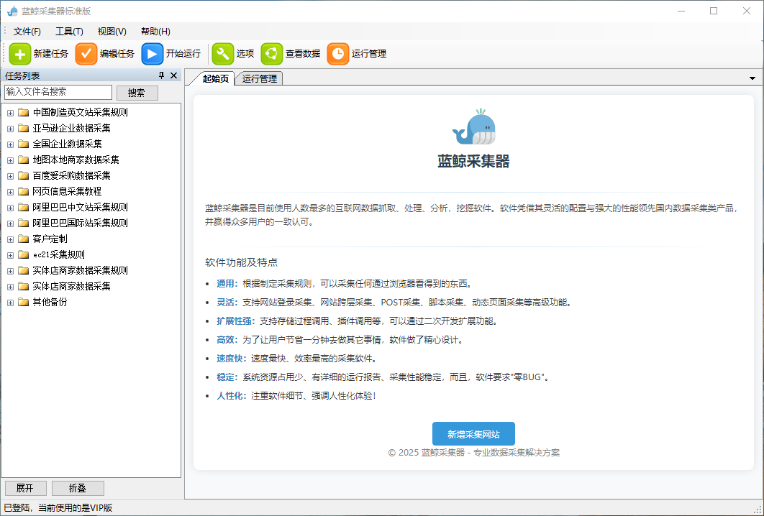Open the 文件(F) menu
This screenshot has height=516, width=764.
coord(27,31)
